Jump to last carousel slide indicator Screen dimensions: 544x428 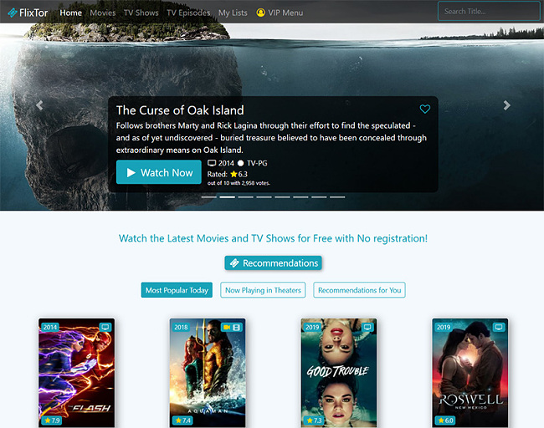coord(337,196)
